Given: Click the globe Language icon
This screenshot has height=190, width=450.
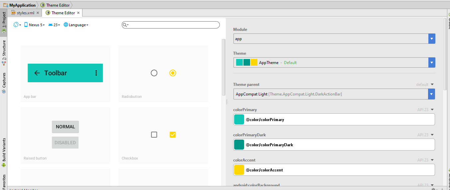Looking at the screenshot, I should pyautogui.click(x=66, y=25).
